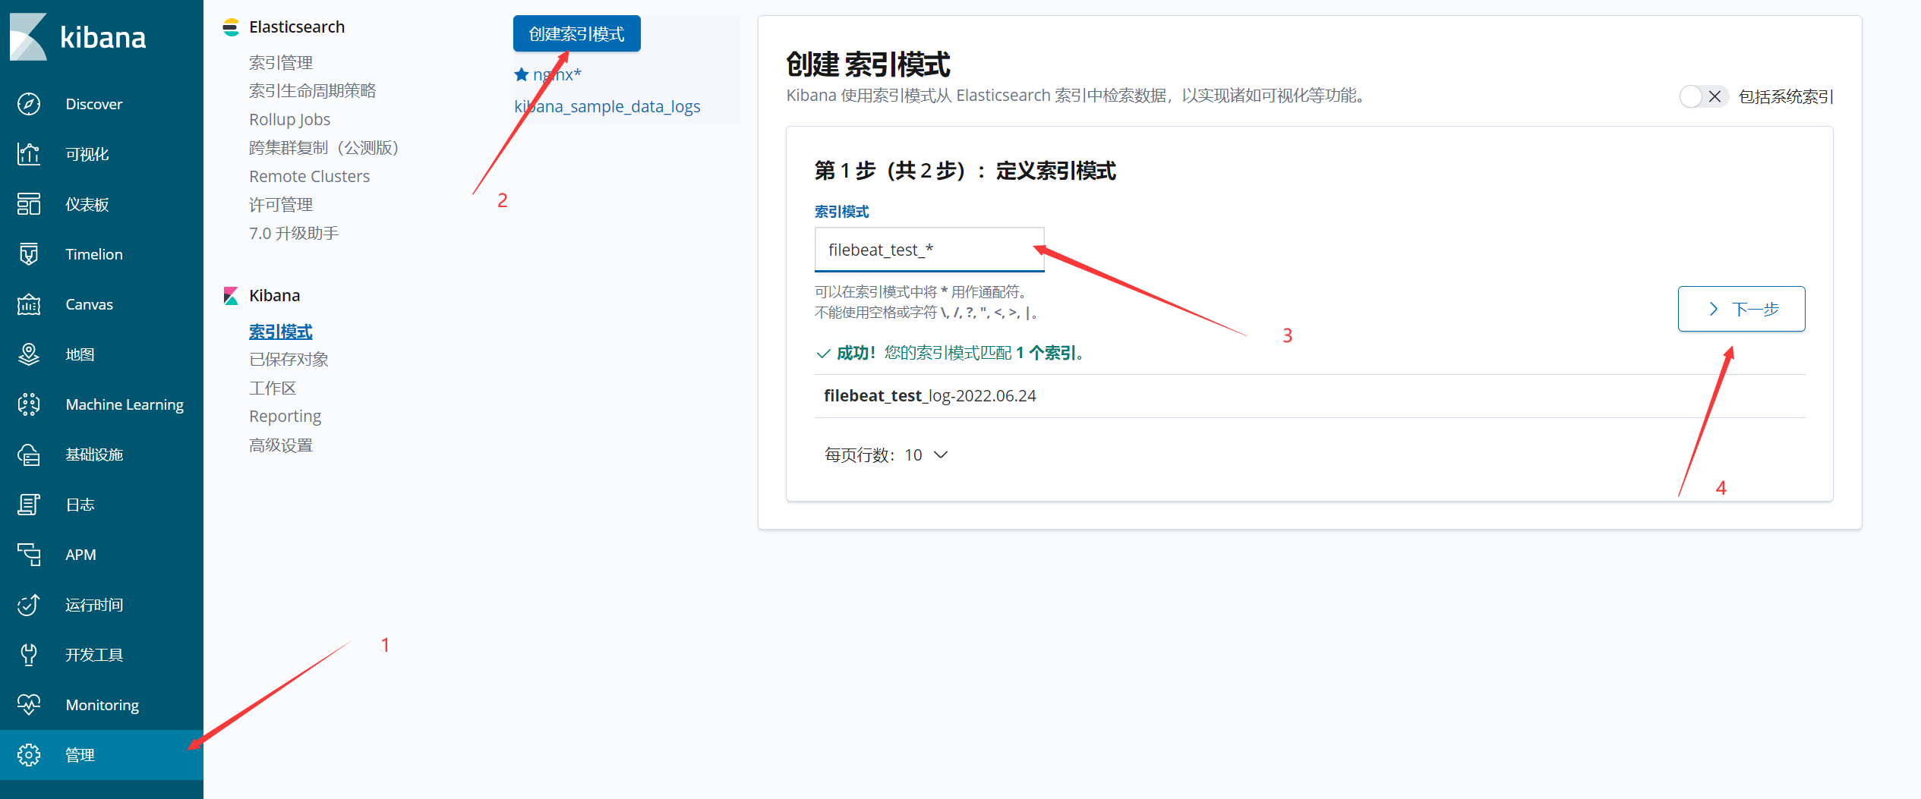Screen dimensions: 1921x799
Task: Open the APM icon
Action: tap(29, 555)
